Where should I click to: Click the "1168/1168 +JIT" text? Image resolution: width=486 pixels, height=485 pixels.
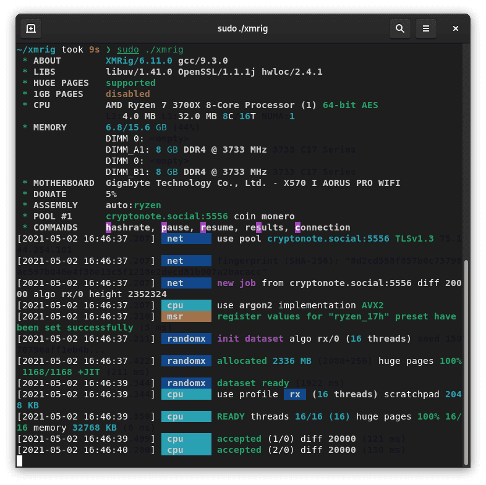(x=61, y=373)
